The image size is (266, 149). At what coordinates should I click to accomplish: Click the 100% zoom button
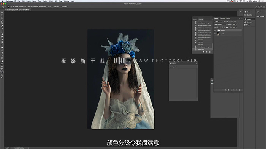[49, 6]
